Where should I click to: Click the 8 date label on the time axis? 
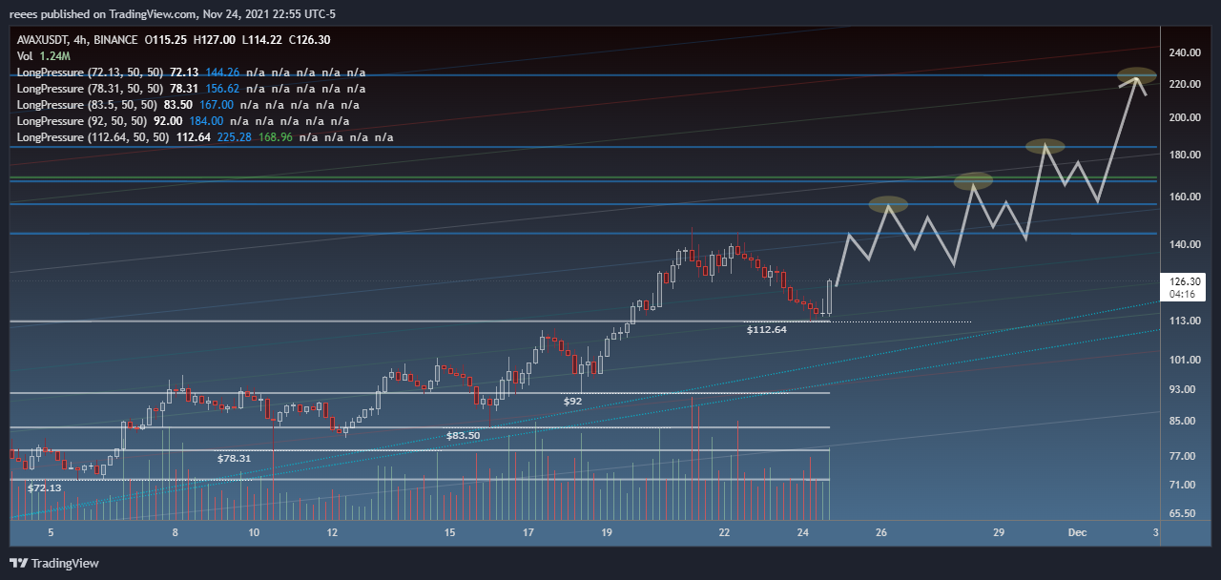pyautogui.click(x=176, y=531)
